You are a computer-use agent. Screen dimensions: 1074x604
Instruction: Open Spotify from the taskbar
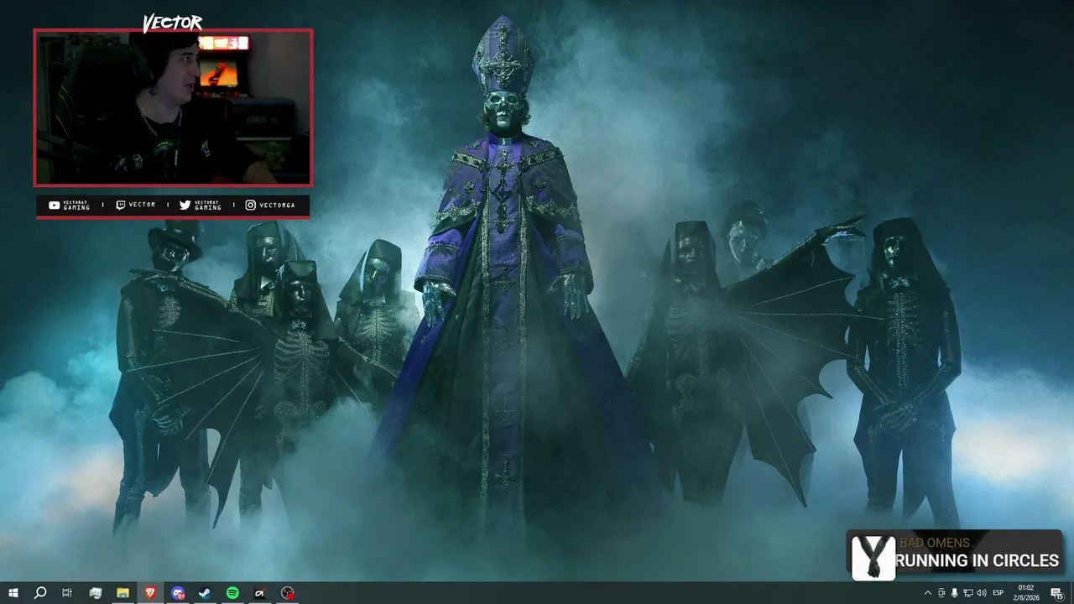[x=232, y=593]
